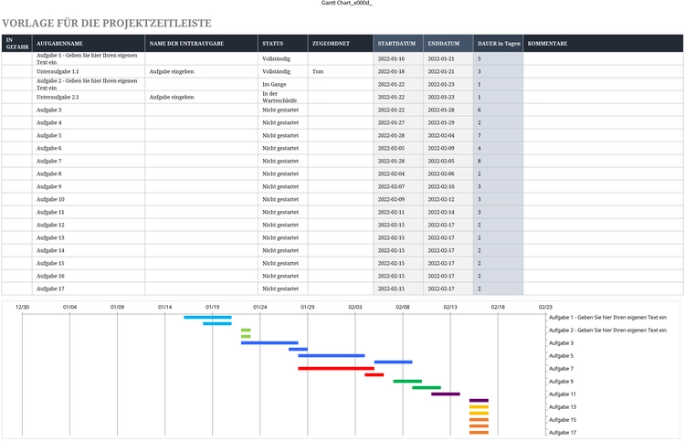The width and height of the screenshot is (685, 441).
Task: Select the In der Warteschleife status cell
Action: 282,97
